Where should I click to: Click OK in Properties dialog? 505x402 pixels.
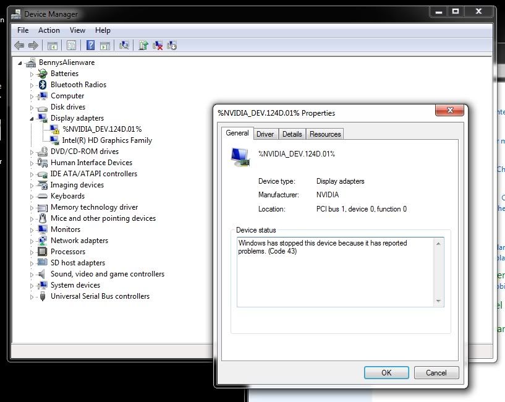(x=386, y=373)
